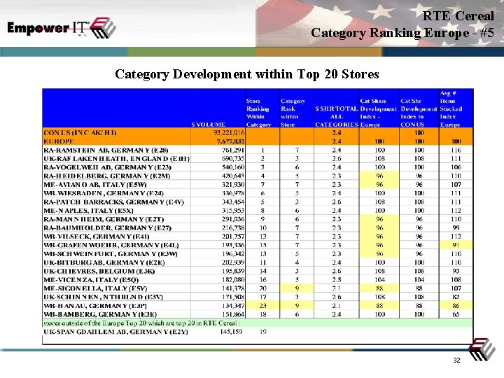Select 'Category Ranking Europe - #5' subtitle
504x378 pixels.
[x=402, y=33]
